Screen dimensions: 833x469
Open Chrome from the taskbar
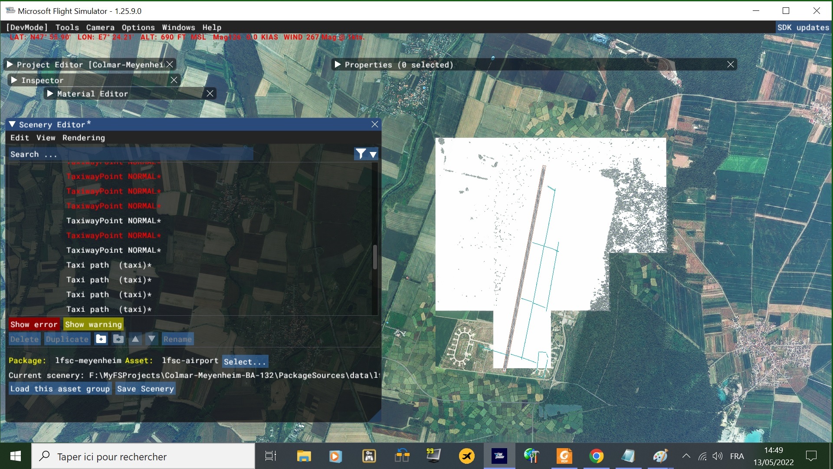596,456
